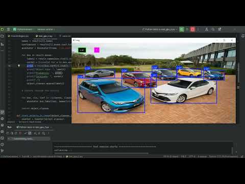Image resolution: width=245 pixels, height=184 pixels.
Task: Switch to the third editor tab
Action: [x=65, y=36]
